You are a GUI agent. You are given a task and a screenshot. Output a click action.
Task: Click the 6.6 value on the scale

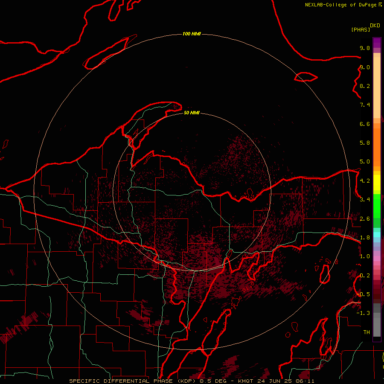click(365, 124)
